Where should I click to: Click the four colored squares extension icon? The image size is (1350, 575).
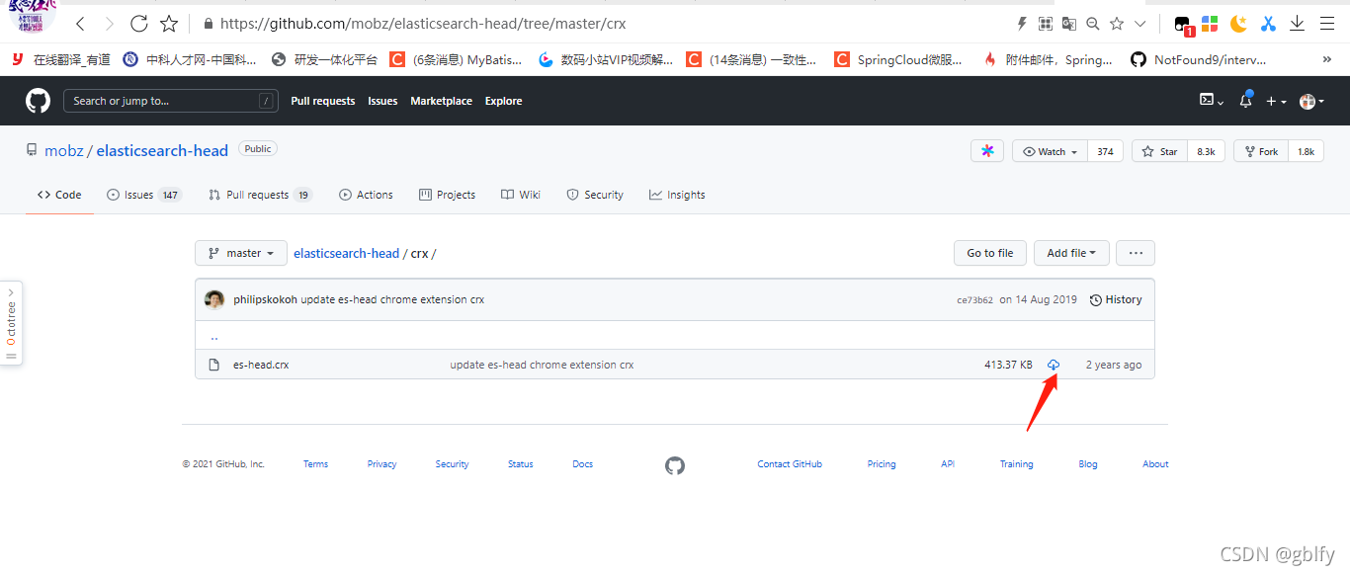pos(1210,23)
